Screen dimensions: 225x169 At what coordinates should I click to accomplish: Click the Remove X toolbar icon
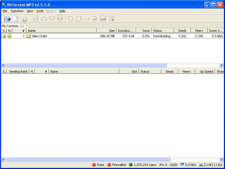[111, 19]
